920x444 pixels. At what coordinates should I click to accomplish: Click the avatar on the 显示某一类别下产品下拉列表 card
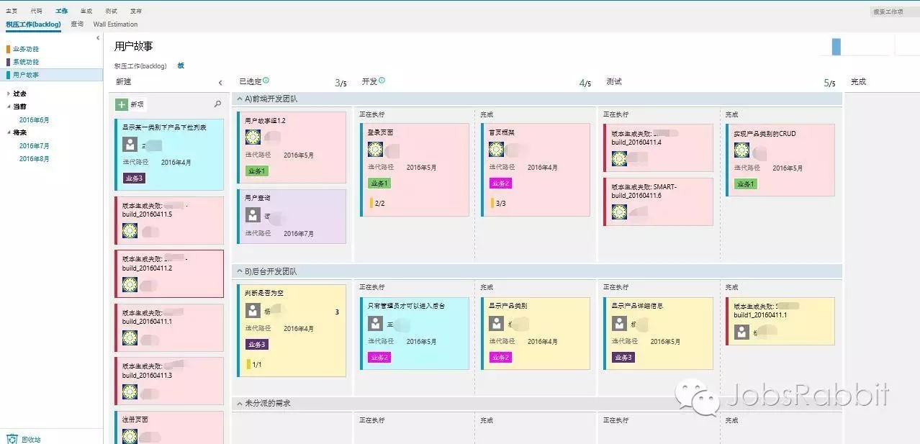[130, 144]
